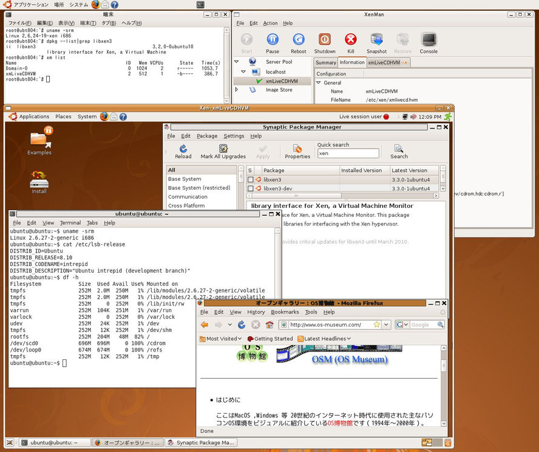Kill the VM with the Kill icon
The width and height of the screenshot is (539, 452).
(x=351, y=39)
